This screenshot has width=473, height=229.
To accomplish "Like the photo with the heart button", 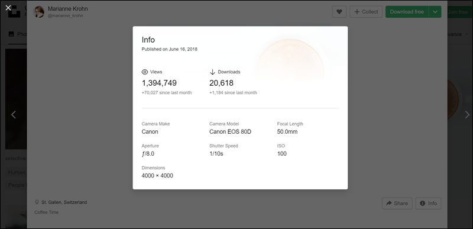I will (339, 12).
